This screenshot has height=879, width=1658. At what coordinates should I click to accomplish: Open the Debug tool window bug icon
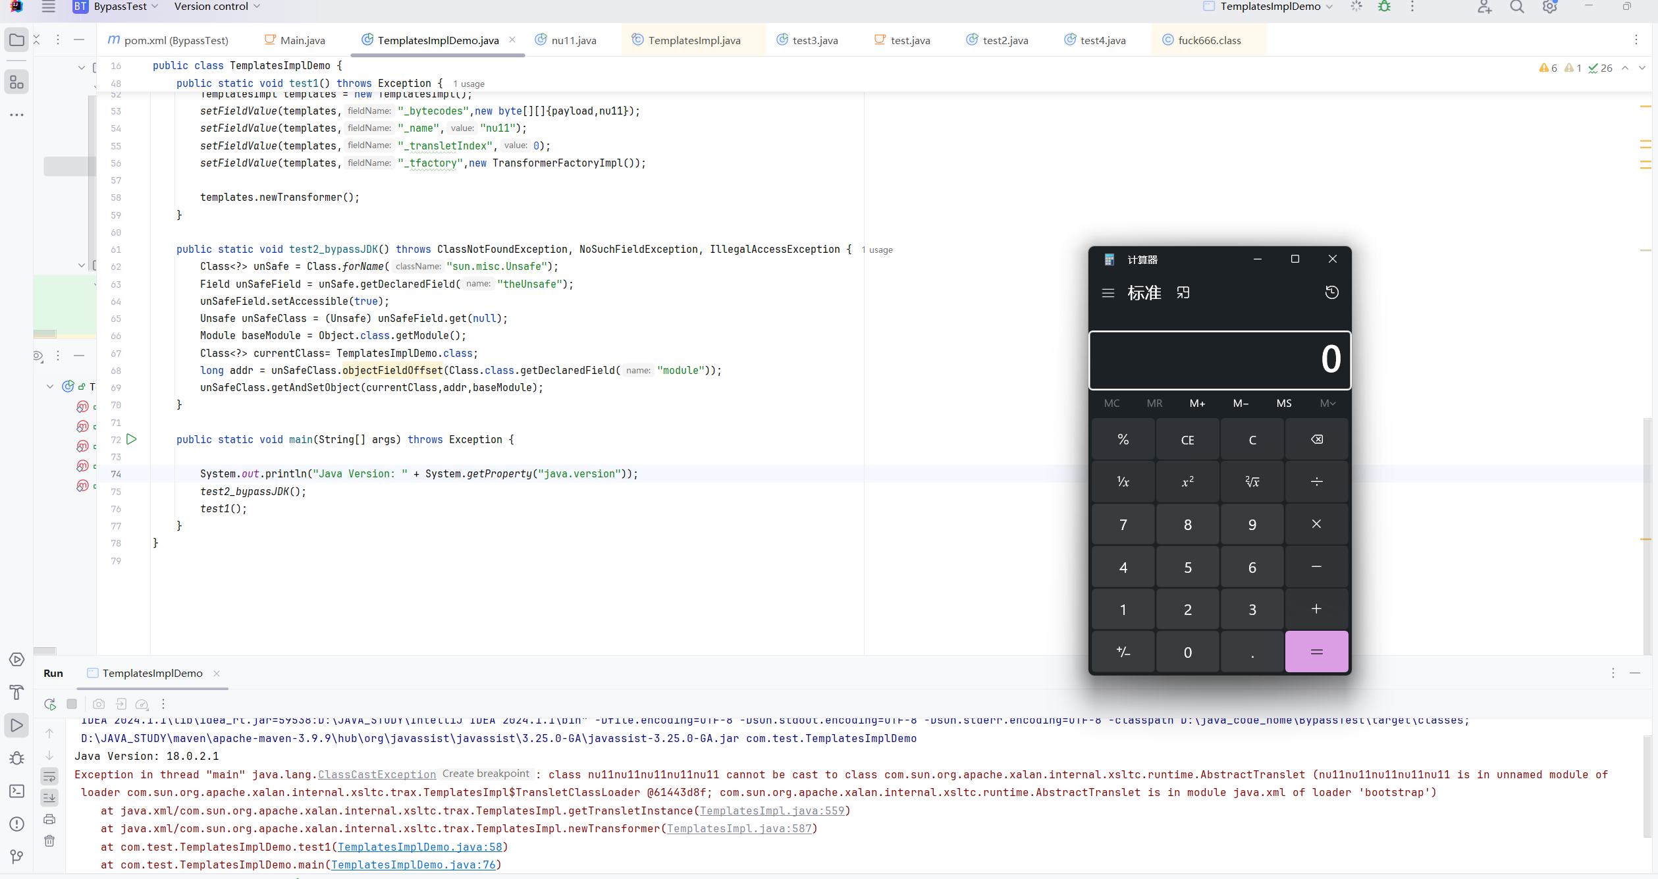(x=16, y=759)
